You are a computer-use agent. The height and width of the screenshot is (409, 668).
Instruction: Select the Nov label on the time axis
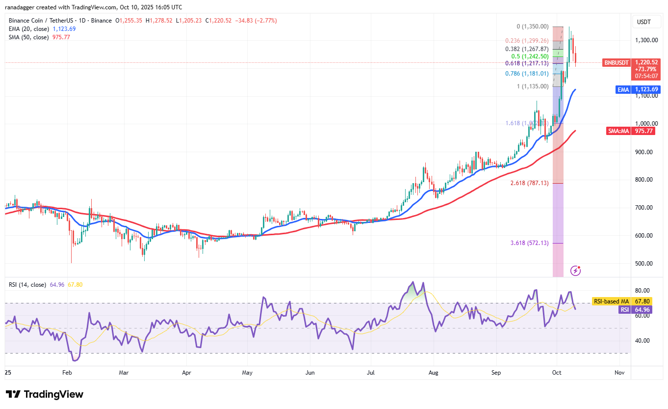[619, 373]
